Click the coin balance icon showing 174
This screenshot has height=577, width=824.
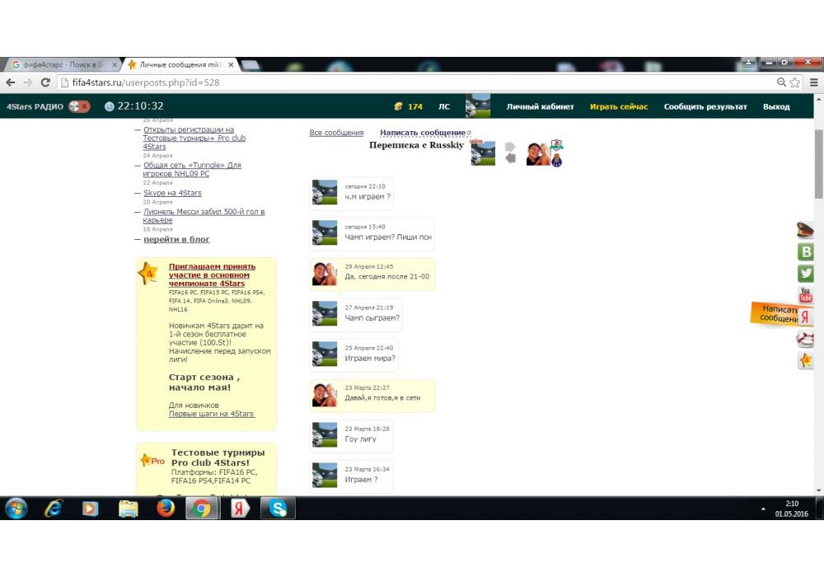(398, 106)
